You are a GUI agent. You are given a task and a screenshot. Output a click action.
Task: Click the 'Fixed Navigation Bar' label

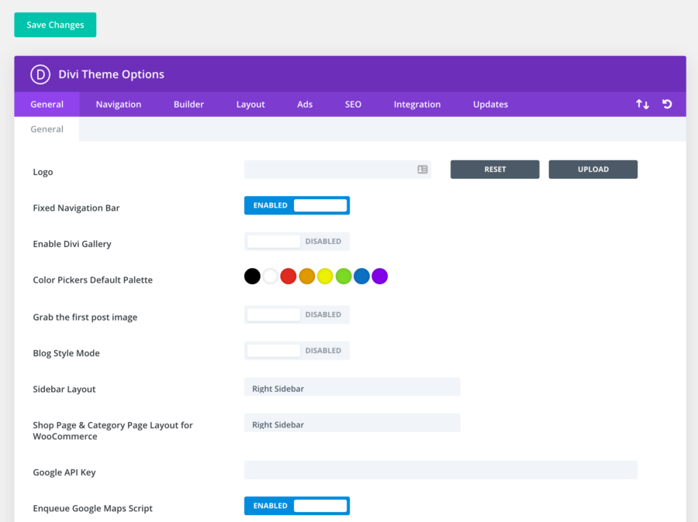coord(76,208)
